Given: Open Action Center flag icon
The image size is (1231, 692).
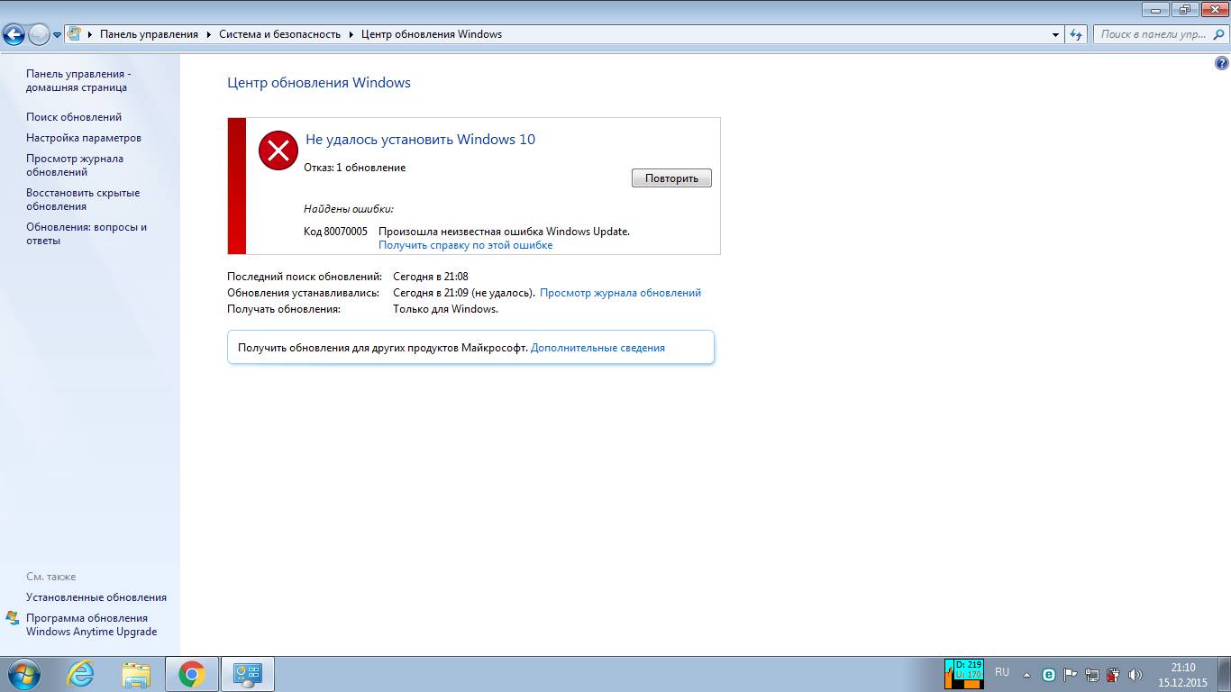Looking at the screenshot, I should point(1071,674).
